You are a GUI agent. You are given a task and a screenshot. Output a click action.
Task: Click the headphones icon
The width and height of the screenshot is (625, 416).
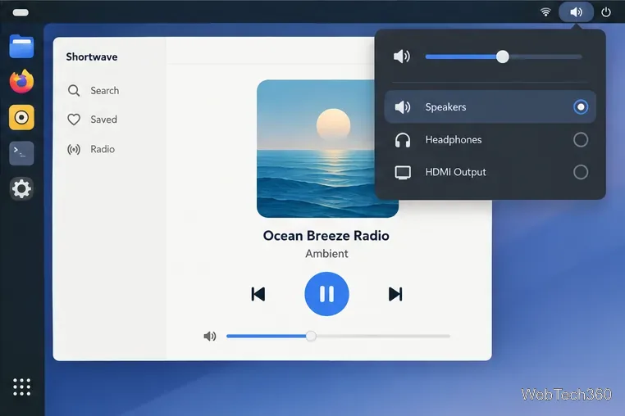coord(403,140)
